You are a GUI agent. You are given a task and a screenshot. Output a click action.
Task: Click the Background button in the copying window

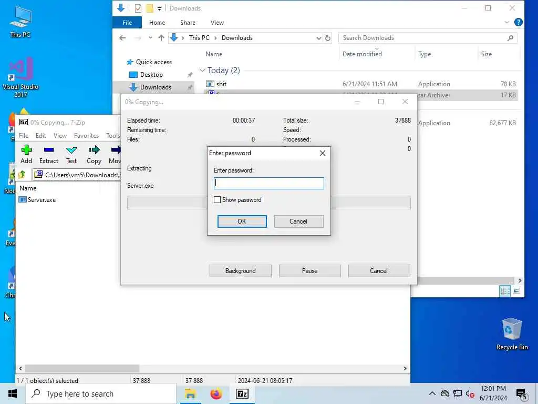click(241, 271)
